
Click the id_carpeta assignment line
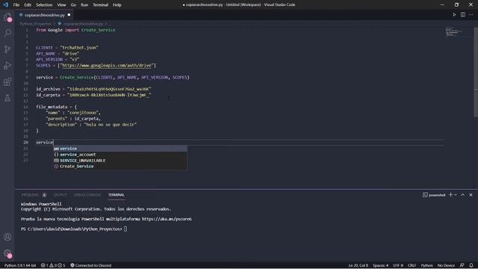pyautogui.click(x=93, y=95)
